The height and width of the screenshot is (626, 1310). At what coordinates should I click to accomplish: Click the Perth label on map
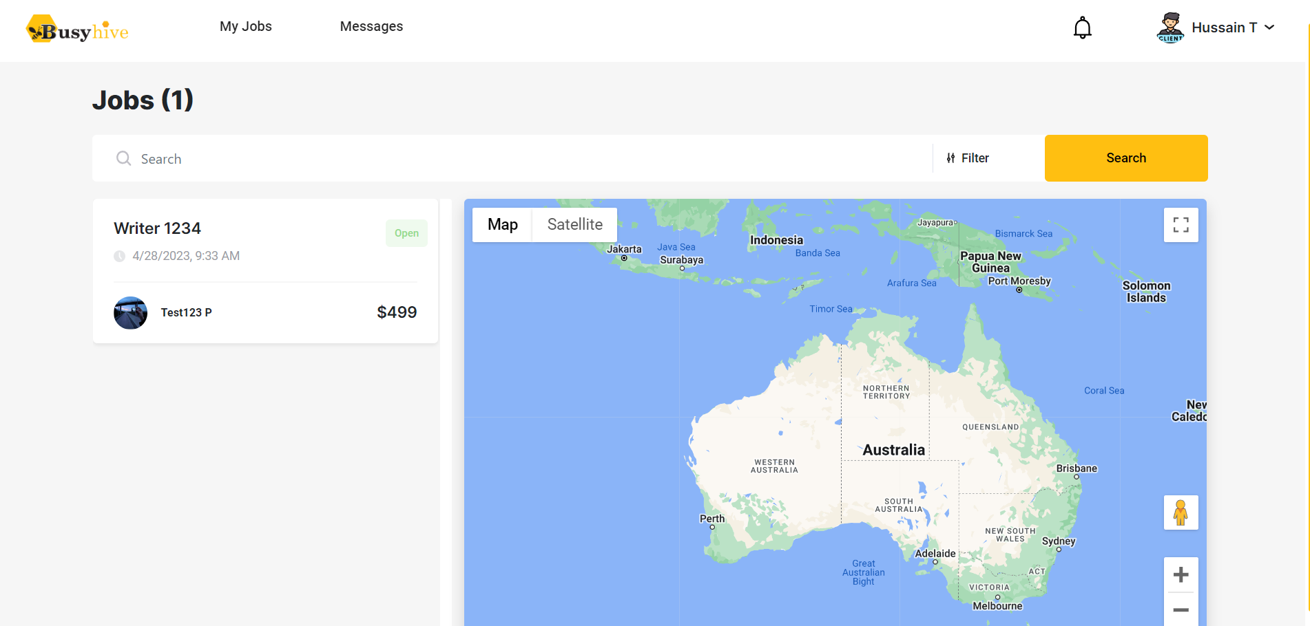[x=712, y=519]
